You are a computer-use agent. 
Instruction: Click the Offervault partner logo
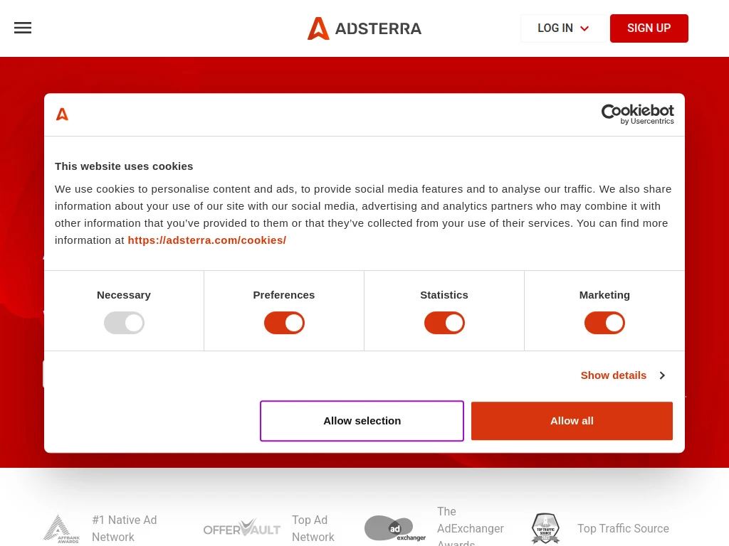coord(242,528)
